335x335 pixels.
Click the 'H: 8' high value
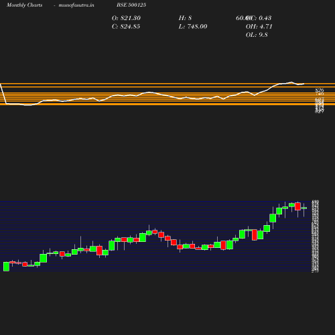pyautogui.click(x=185, y=18)
